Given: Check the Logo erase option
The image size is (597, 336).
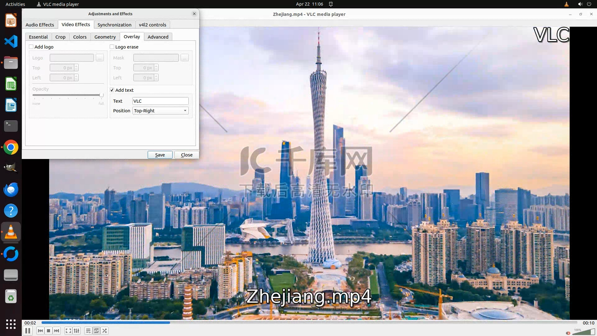Looking at the screenshot, I should point(112,47).
